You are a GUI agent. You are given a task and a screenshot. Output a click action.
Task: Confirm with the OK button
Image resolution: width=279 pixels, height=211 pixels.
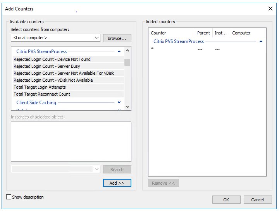coord(226,200)
